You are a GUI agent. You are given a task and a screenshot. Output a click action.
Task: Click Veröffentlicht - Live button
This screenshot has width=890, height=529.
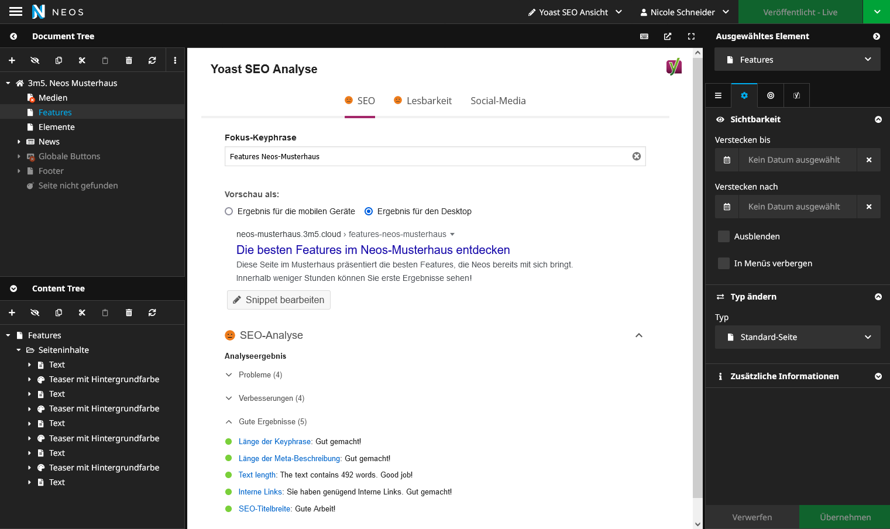(800, 12)
